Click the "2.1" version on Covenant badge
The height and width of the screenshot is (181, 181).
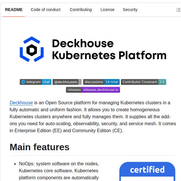(162, 82)
